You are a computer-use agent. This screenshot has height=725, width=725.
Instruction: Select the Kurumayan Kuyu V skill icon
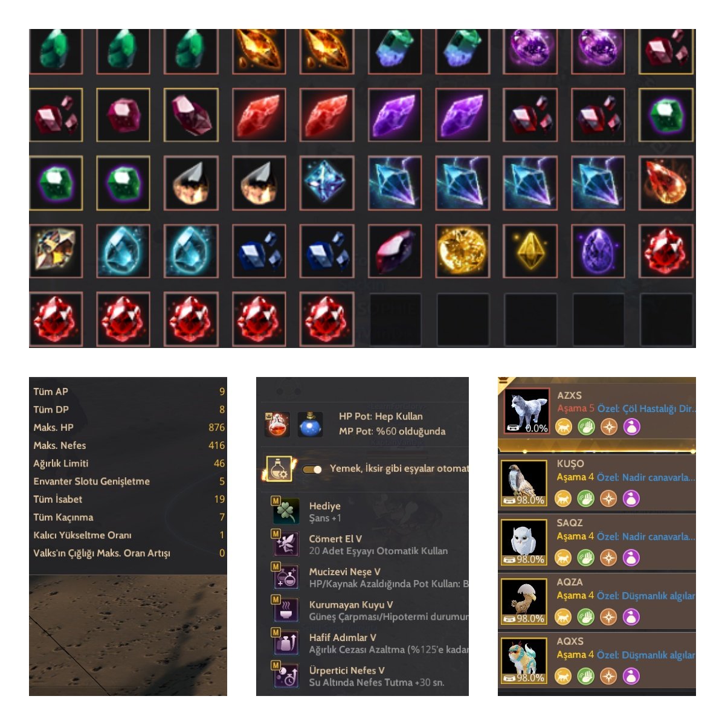tap(285, 610)
